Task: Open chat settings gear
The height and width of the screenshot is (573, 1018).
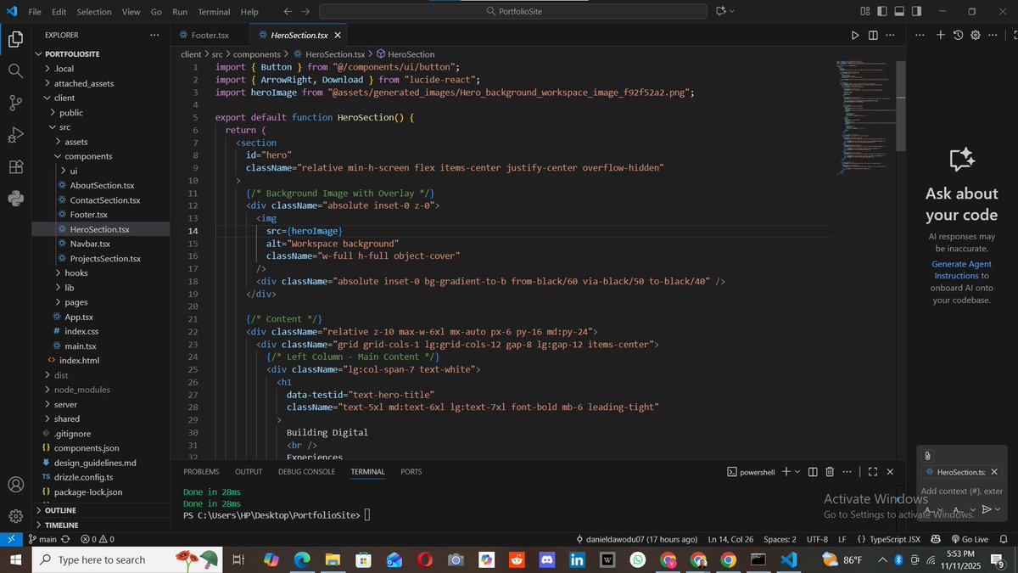Action: click(x=976, y=35)
